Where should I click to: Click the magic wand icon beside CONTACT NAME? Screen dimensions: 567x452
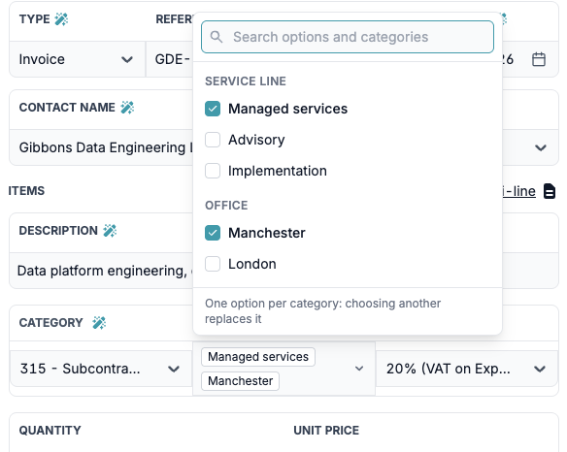click(x=127, y=108)
